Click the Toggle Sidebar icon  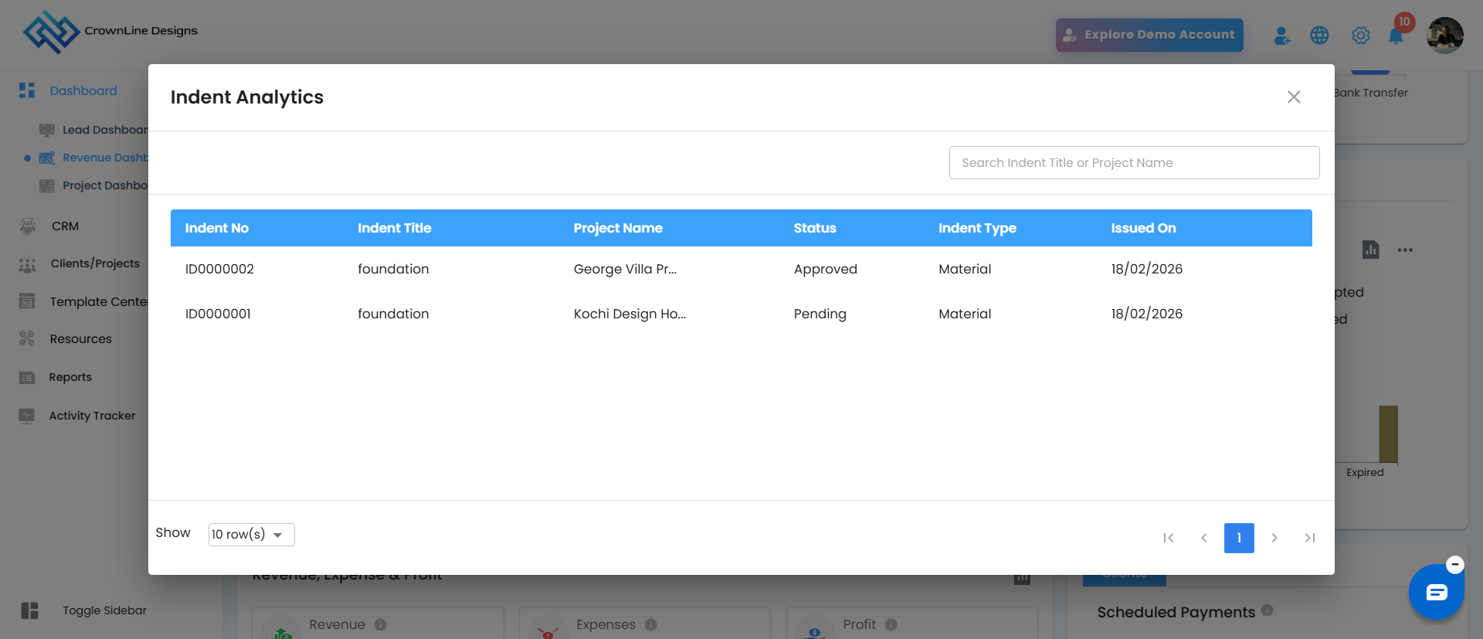point(30,610)
